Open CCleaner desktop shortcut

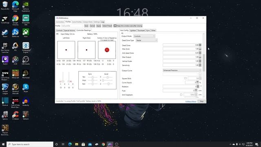tap(15, 116)
